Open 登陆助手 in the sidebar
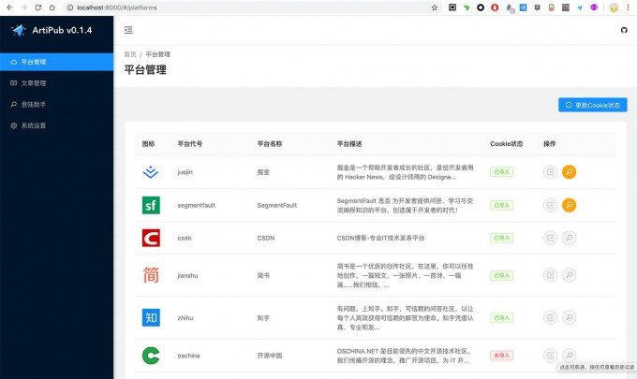Image resolution: width=637 pixels, height=379 pixels. click(57, 104)
